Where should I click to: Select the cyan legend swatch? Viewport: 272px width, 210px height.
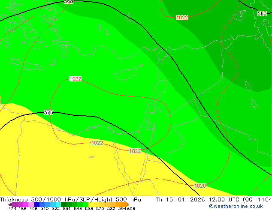pyautogui.click(x=58, y=204)
